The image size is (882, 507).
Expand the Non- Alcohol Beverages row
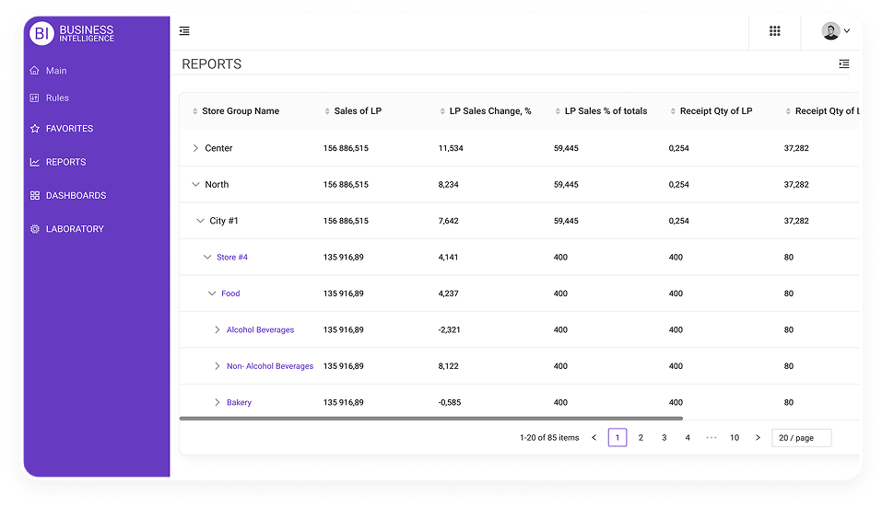click(x=218, y=366)
